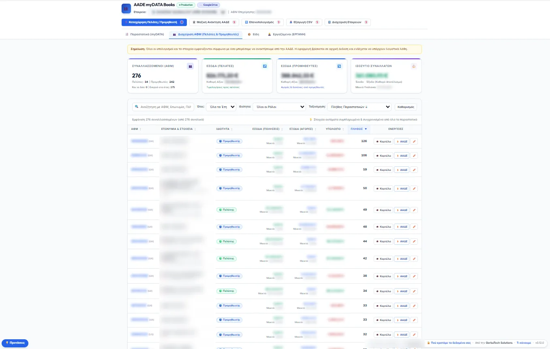The height and width of the screenshot is (349, 550).
Task: Click the edit pencil in the 34-count row
Action: 414,291
